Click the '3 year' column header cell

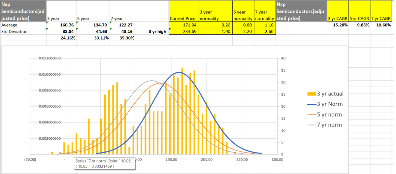tap(61, 11)
